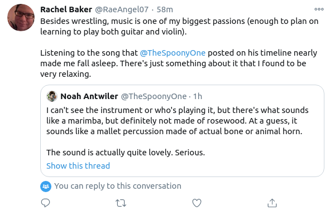330x211 pixels.
Task: Follow the blue @TheSpoonyOne mention link
Action: tap(173, 53)
